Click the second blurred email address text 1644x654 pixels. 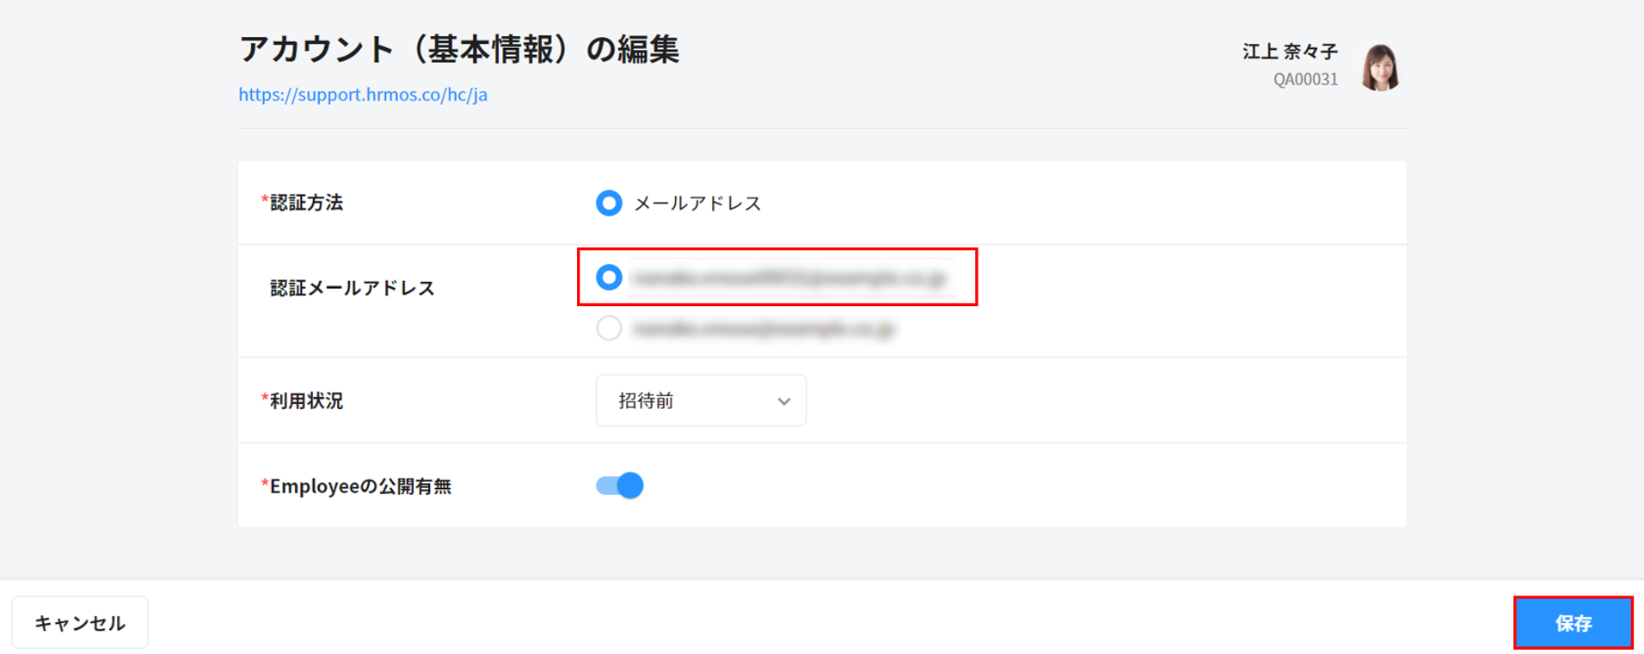pos(763,328)
